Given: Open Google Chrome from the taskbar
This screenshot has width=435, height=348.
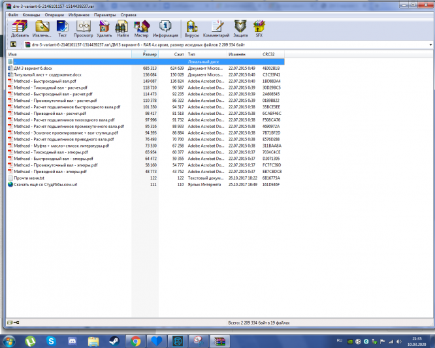Looking at the screenshot, I should tap(136, 341).
